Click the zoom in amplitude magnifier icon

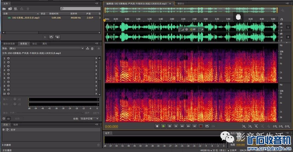pos(244,126)
